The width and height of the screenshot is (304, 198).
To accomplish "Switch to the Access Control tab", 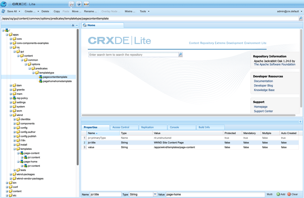I will click(x=124, y=127).
